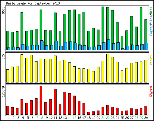Click the yellow visits bar for day 4
This screenshot has height=121, width=154.
(x=22, y=68)
